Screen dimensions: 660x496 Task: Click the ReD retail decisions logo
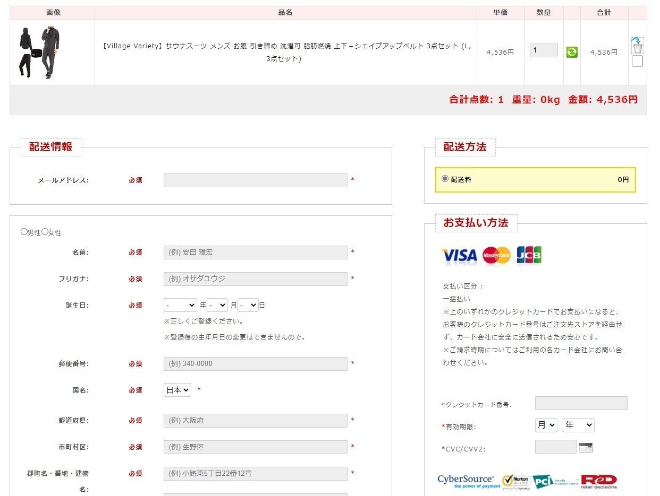(598, 481)
